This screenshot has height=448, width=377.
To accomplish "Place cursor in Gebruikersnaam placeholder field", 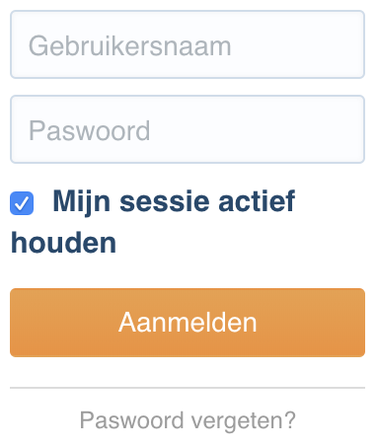I will coord(188,44).
